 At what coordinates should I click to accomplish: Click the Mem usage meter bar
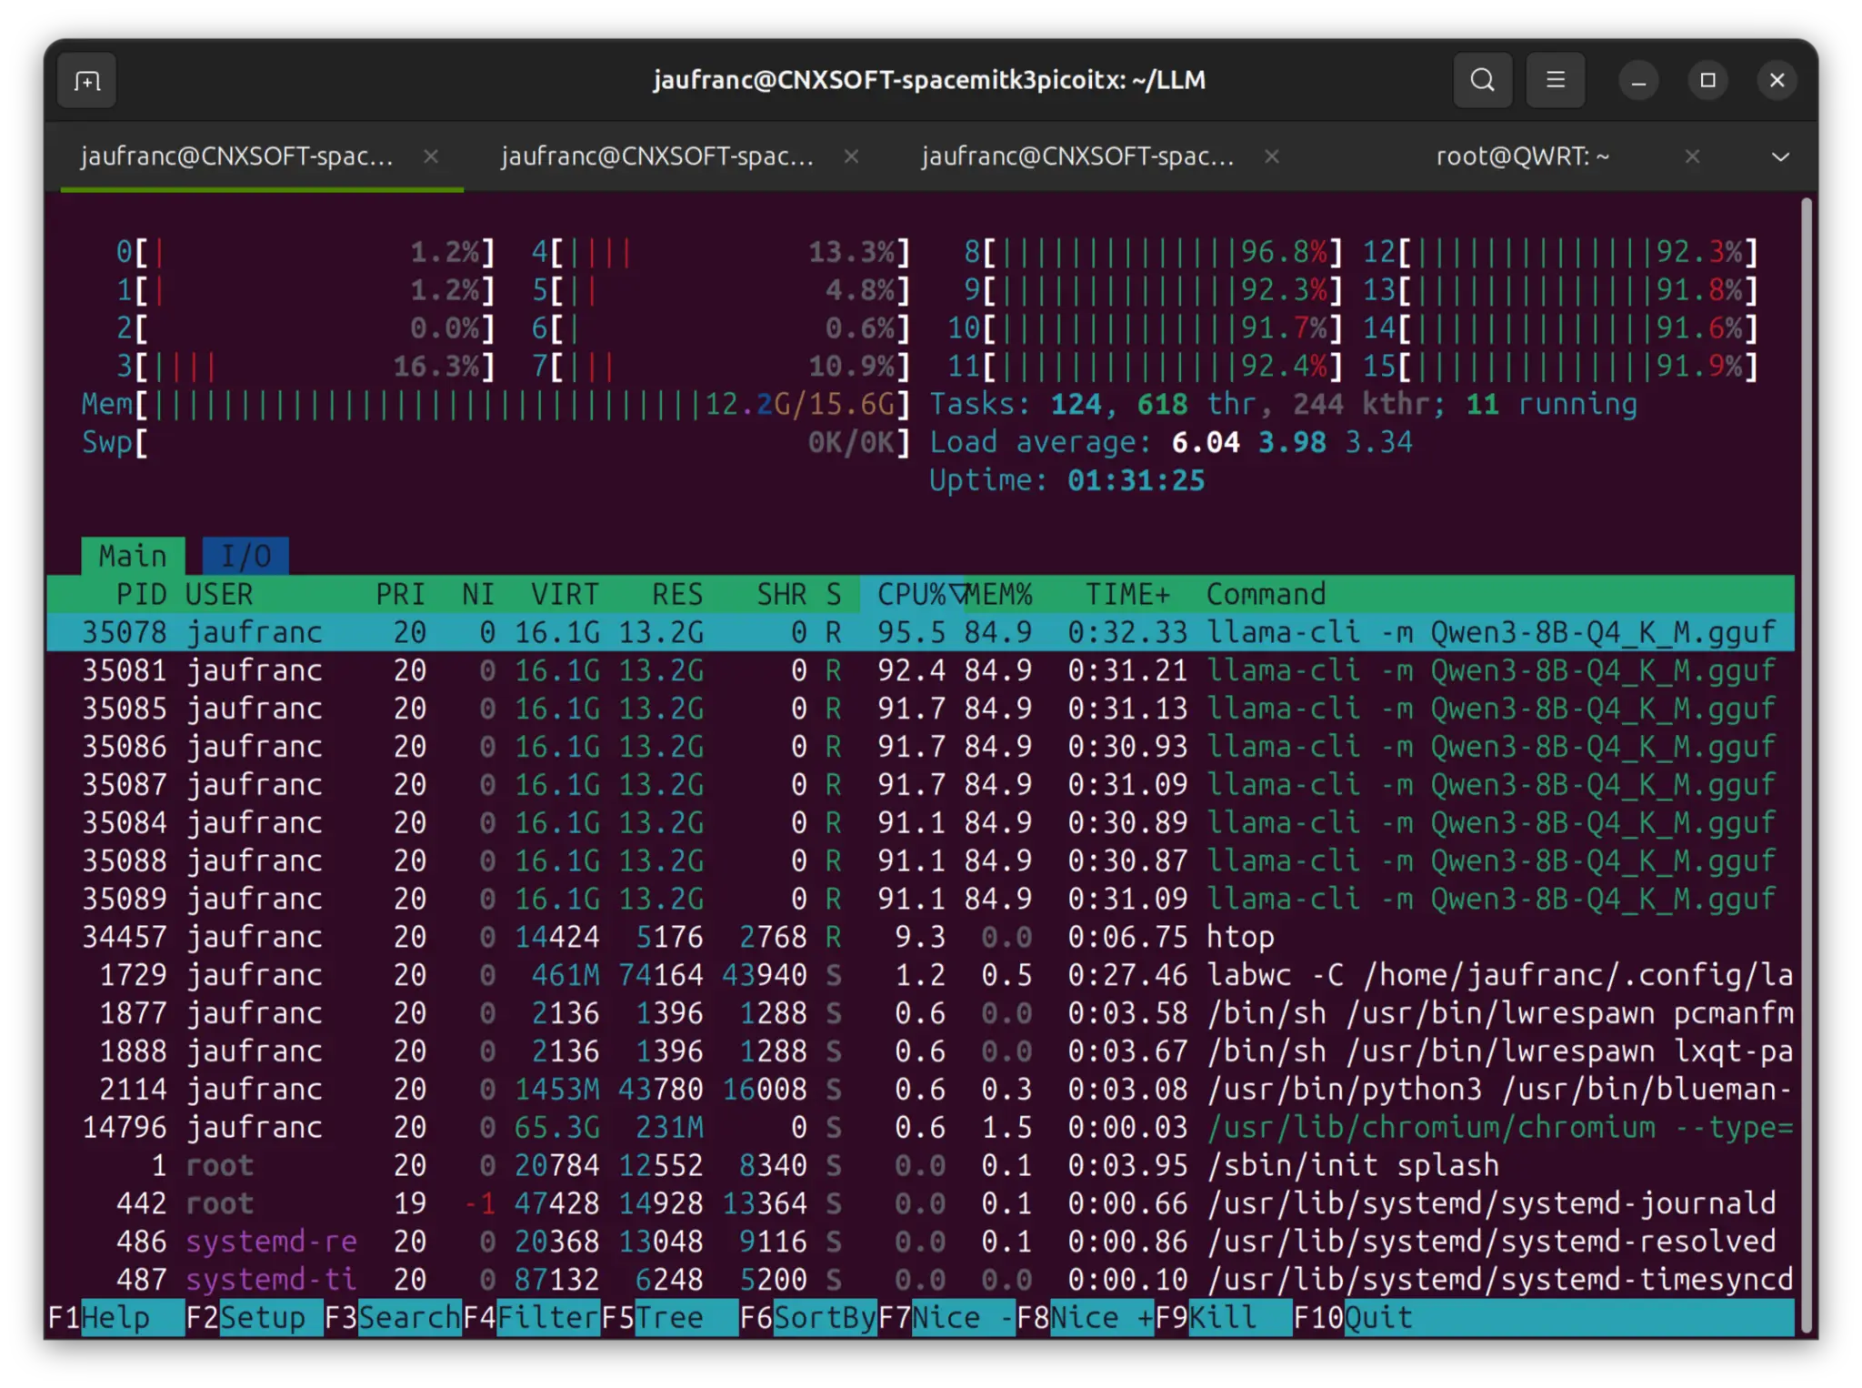tap(496, 404)
